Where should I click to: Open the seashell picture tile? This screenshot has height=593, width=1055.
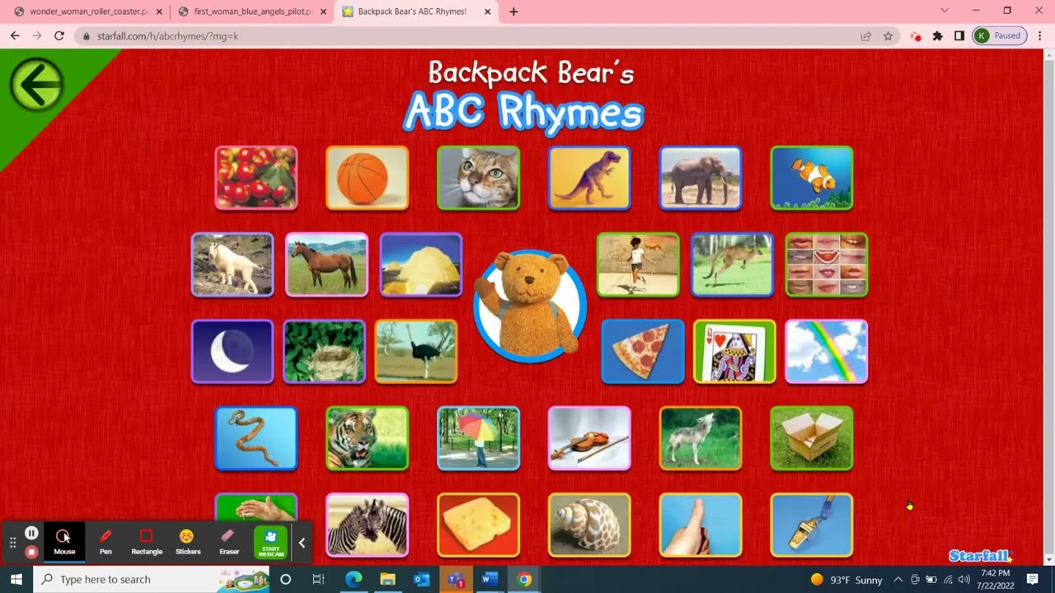pyautogui.click(x=589, y=525)
